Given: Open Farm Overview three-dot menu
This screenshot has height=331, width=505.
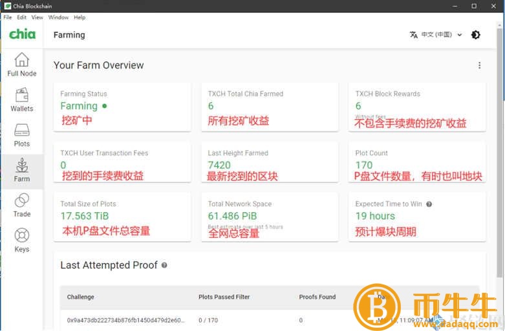Looking at the screenshot, I should pyautogui.click(x=480, y=65).
